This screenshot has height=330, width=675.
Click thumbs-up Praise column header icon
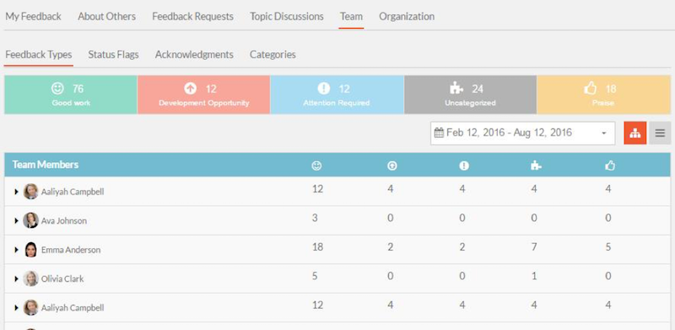pyautogui.click(x=609, y=166)
